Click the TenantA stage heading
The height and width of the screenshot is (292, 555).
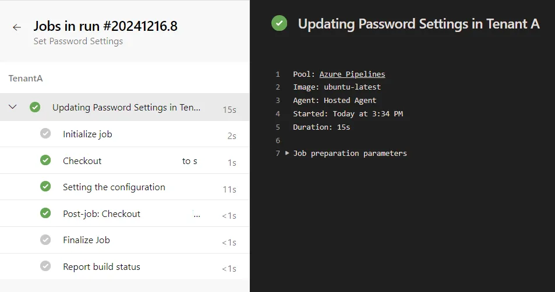(x=26, y=78)
